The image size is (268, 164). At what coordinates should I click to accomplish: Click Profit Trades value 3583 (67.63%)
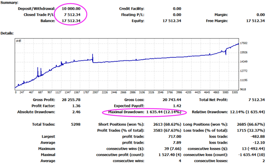click(167, 131)
